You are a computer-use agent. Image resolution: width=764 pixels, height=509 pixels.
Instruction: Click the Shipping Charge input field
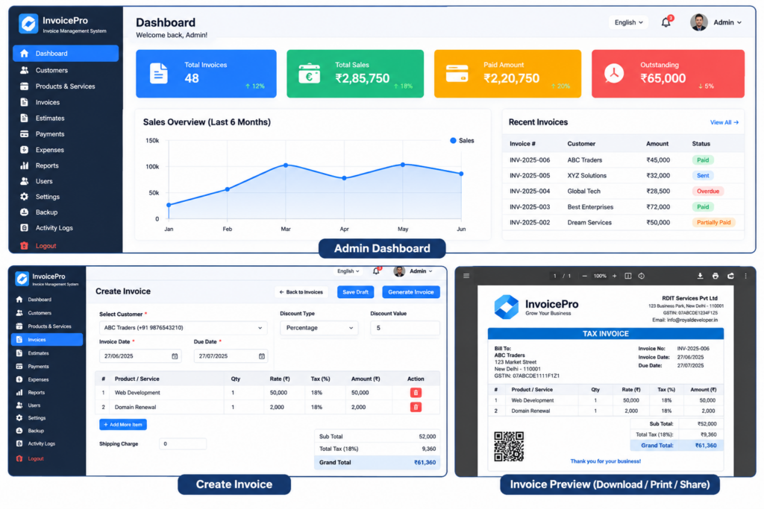183,444
